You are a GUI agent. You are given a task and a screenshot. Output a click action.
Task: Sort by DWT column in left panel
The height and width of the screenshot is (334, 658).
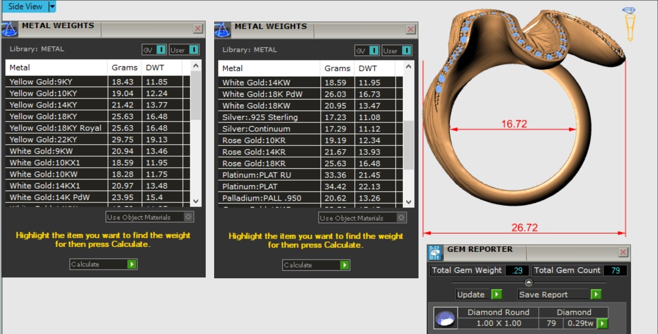(162, 67)
